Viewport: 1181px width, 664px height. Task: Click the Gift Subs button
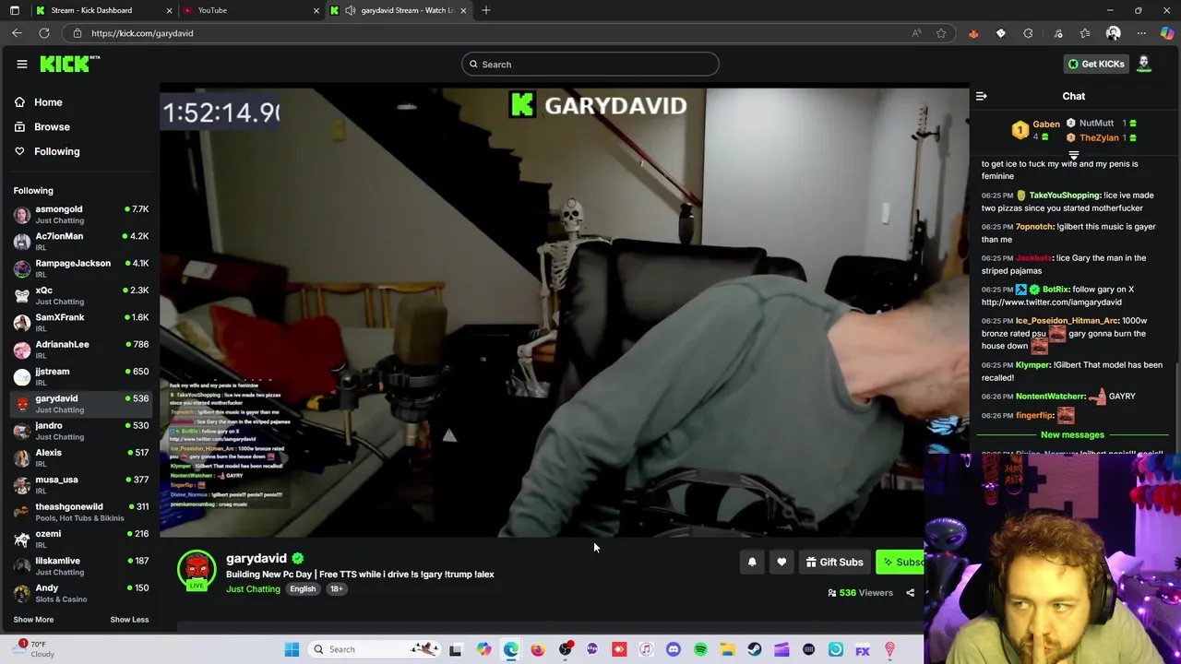pos(834,562)
